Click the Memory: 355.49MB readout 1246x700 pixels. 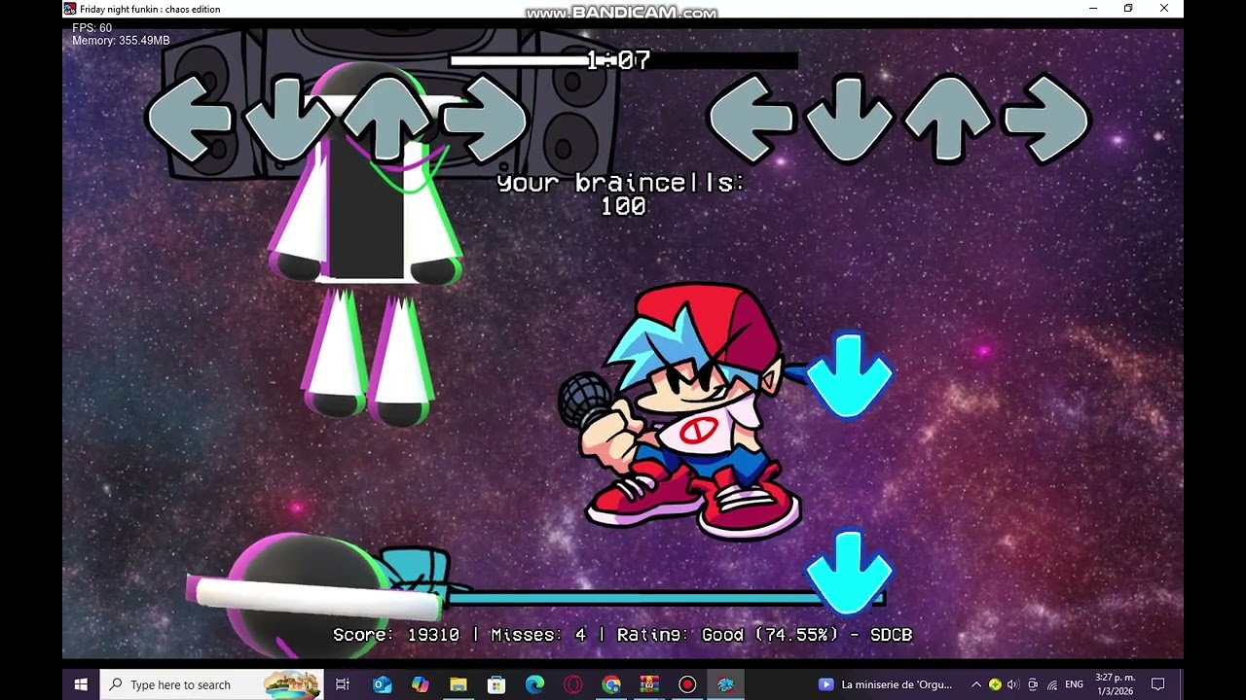[x=121, y=41]
